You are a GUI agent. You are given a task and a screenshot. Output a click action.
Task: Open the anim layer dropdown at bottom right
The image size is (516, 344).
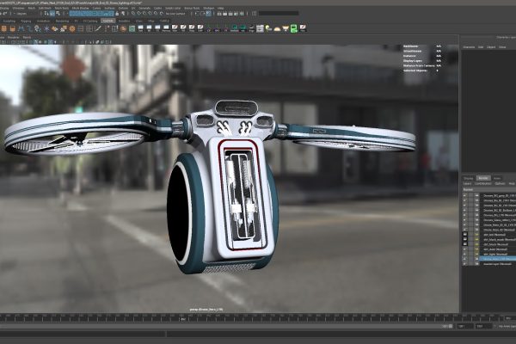507,326
